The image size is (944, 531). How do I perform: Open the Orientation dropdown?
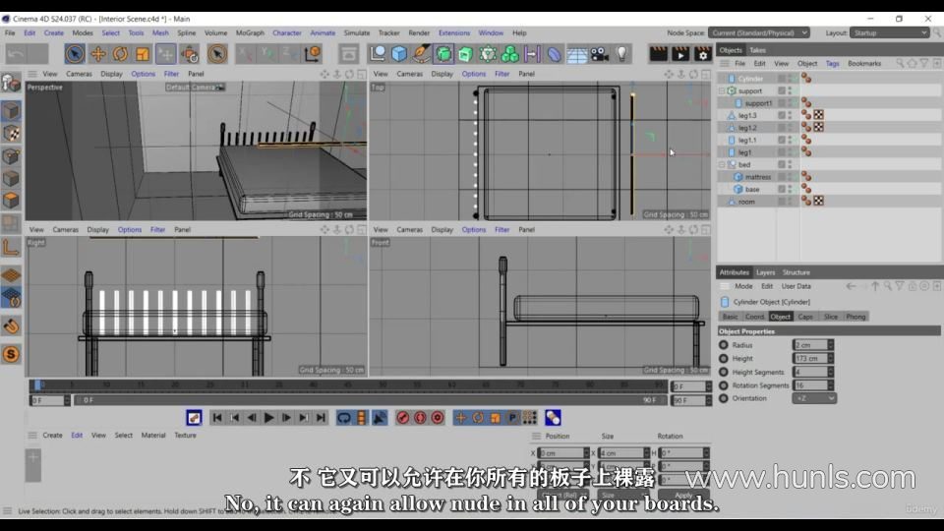814,398
